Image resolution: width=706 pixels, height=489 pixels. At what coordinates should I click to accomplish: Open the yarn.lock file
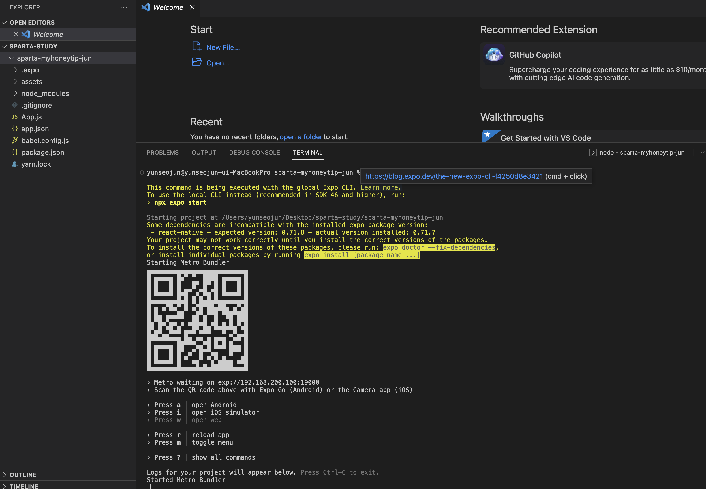click(36, 164)
